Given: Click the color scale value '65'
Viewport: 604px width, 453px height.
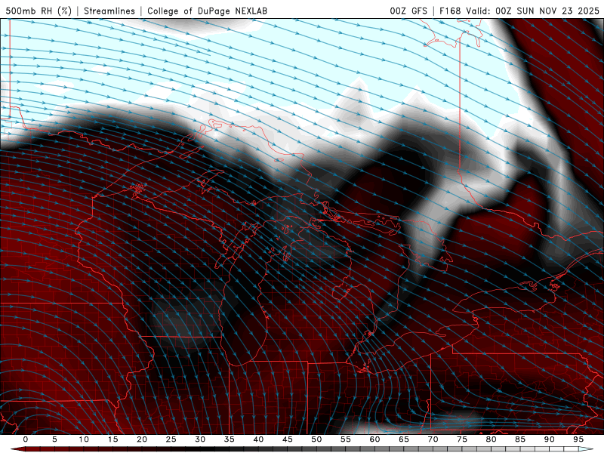Looking at the screenshot, I should point(404,439).
